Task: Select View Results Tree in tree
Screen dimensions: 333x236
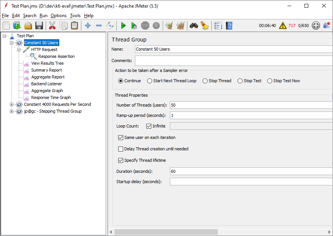Action: pos(48,63)
